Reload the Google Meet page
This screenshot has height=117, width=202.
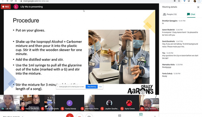[12, 1]
